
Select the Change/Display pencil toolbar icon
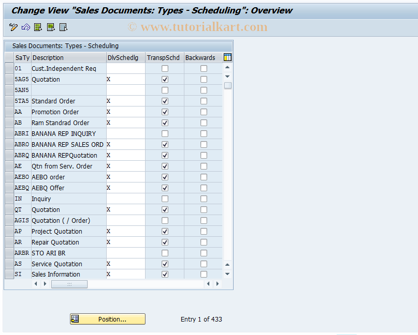point(13,27)
